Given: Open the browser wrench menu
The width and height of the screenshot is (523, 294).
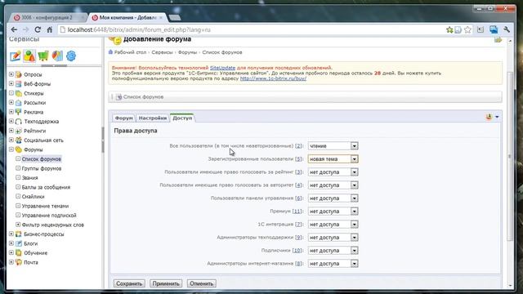Looking at the screenshot, I should pyautogui.click(x=507, y=29).
